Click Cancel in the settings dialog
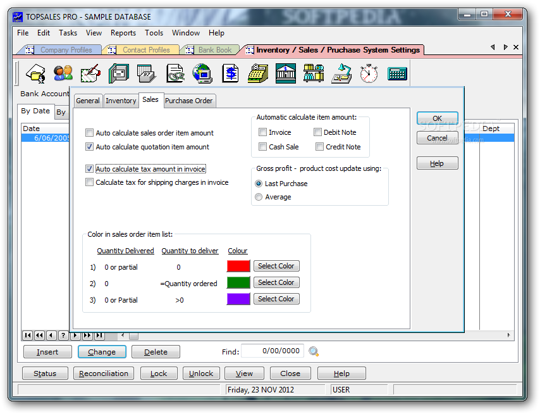The image size is (540, 414). (x=438, y=138)
